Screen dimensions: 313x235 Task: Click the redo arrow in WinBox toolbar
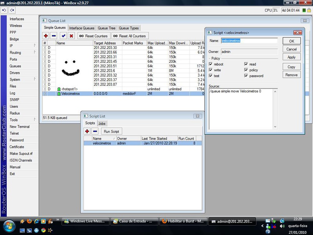[13, 9]
